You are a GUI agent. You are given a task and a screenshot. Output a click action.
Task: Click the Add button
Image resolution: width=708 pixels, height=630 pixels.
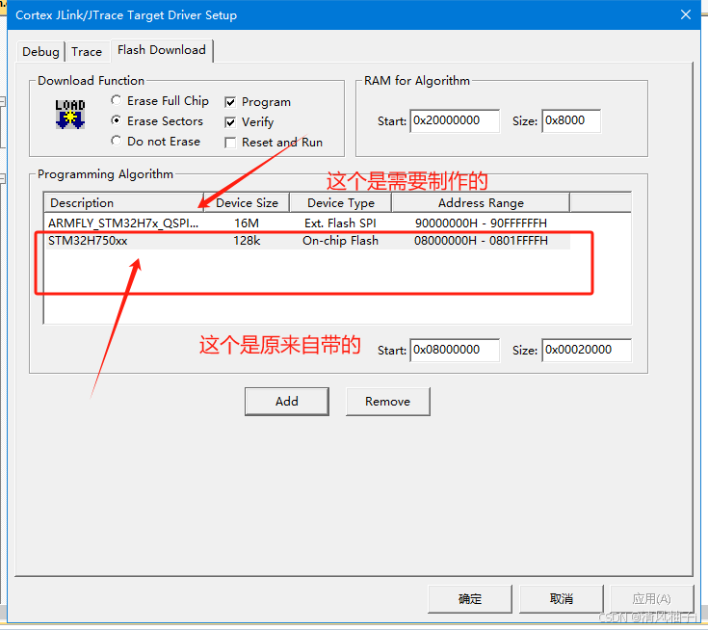point(287,402)
